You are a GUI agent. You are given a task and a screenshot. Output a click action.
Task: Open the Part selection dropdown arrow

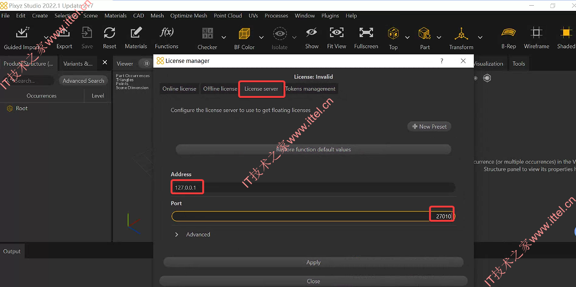point(438,37)
